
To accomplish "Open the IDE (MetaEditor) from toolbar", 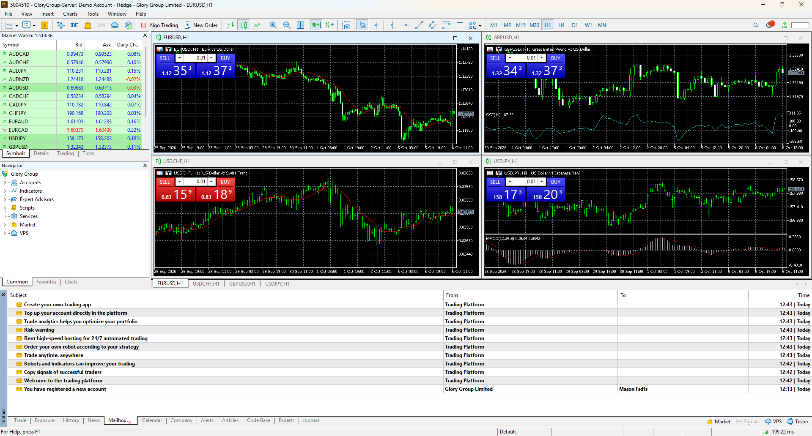I will (x=74, y=25).
